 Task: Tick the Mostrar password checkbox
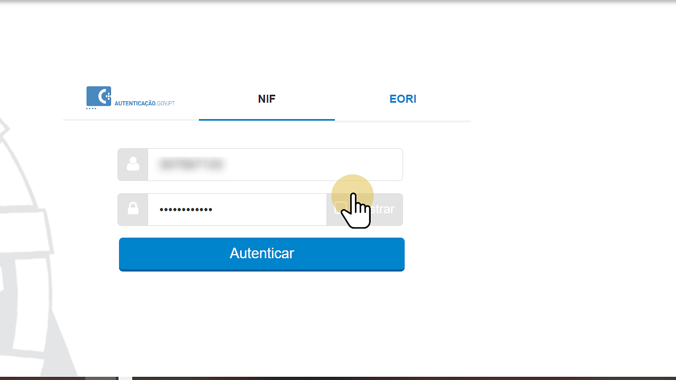tap(340, 209)
